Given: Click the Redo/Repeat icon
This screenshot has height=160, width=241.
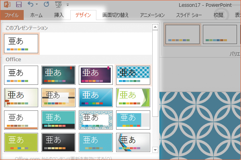Looking at the screenshot, I should [46, 5].
